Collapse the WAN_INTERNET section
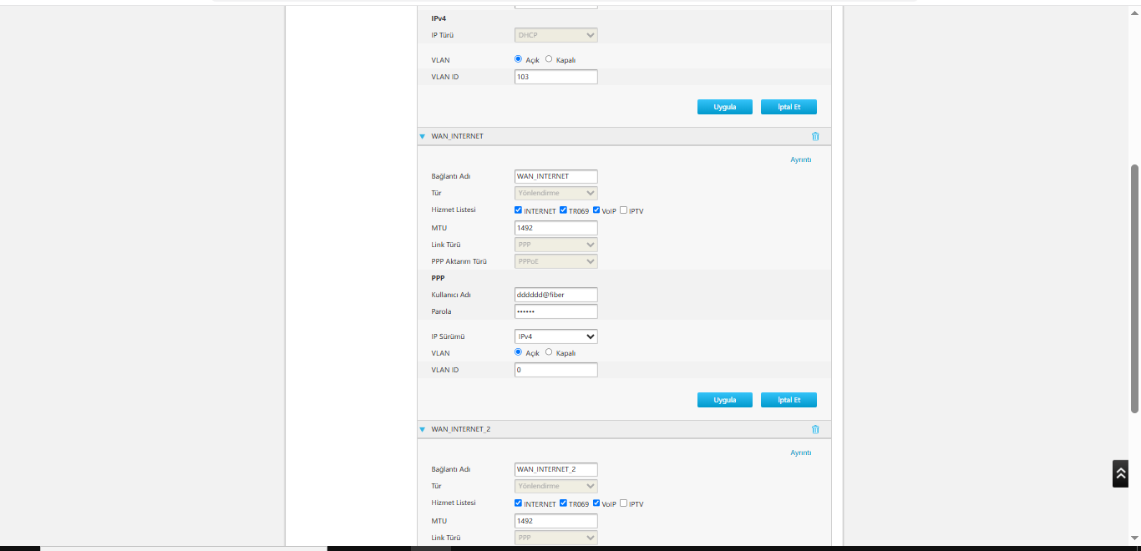The image size is (1141, 551). 423,136
